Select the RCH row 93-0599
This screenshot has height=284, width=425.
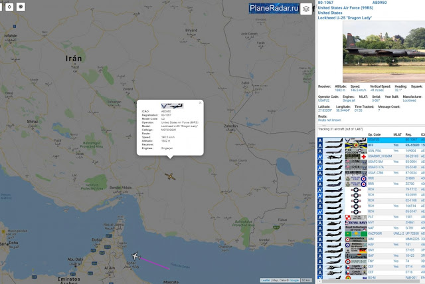371,196
